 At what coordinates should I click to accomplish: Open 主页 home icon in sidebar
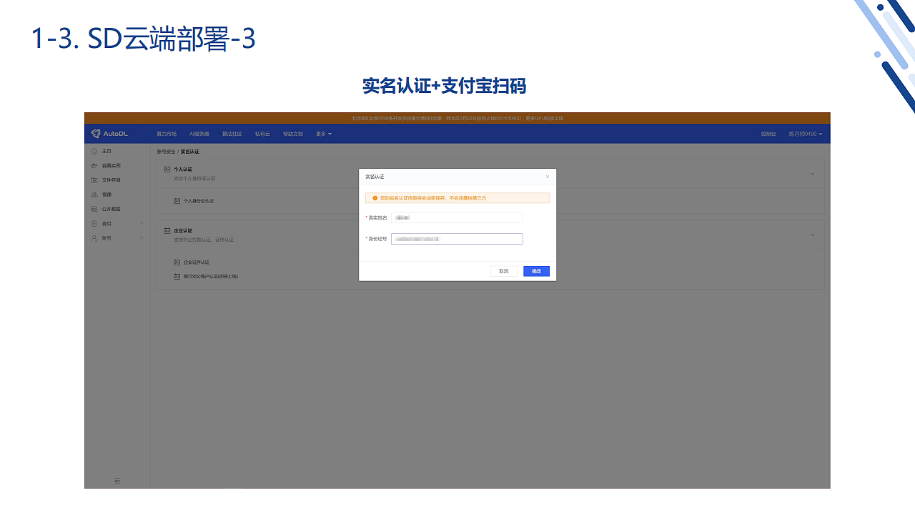point(94,151)
